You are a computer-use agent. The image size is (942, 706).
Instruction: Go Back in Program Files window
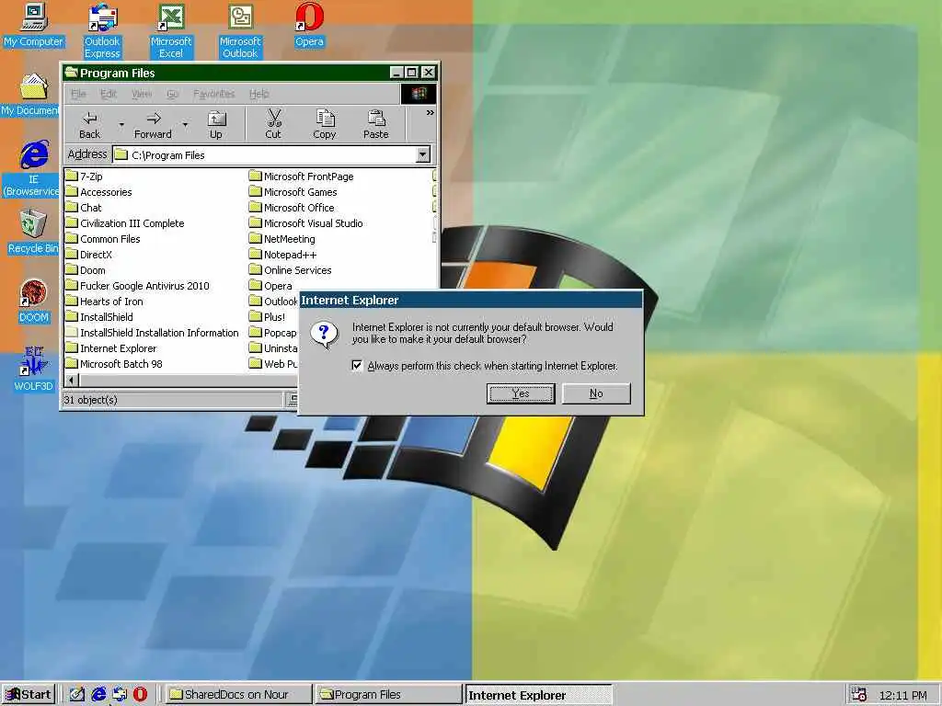tap(90, 125)
